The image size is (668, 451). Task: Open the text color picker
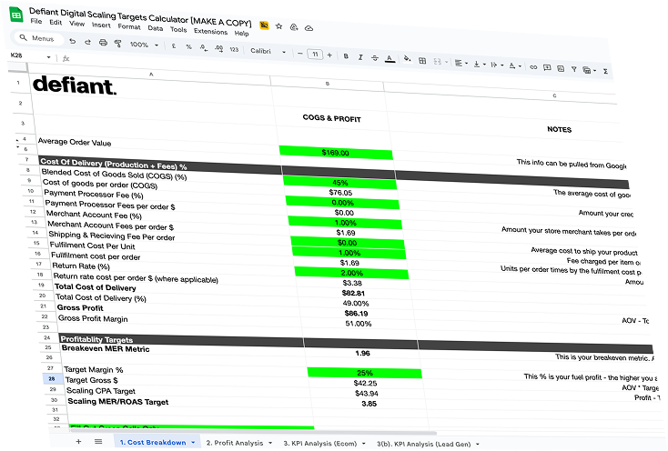tap(389, 58)
